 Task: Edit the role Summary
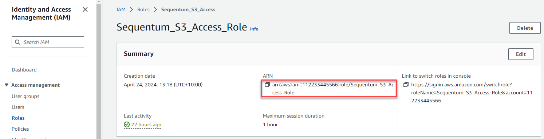coord(521,54)
